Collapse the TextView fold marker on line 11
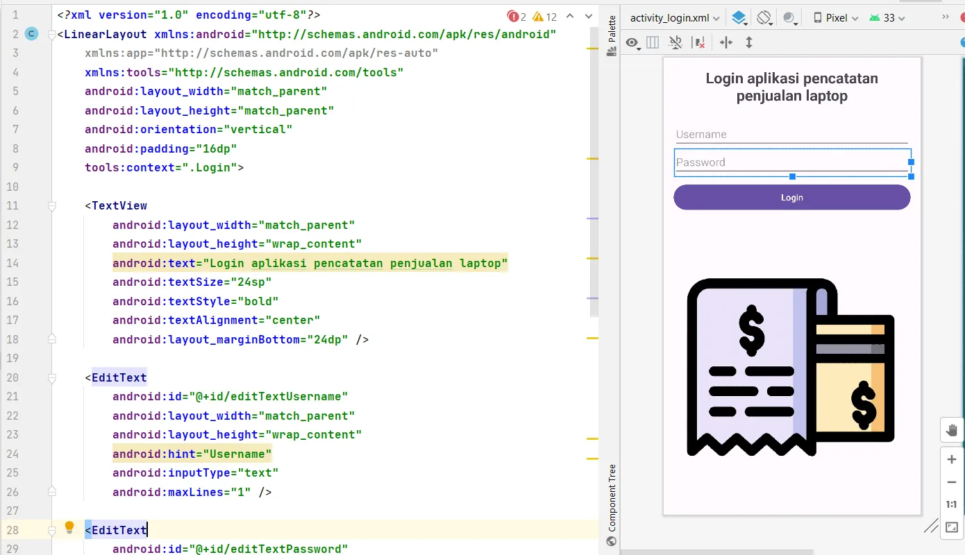965x555 pixels. [51, 205]
